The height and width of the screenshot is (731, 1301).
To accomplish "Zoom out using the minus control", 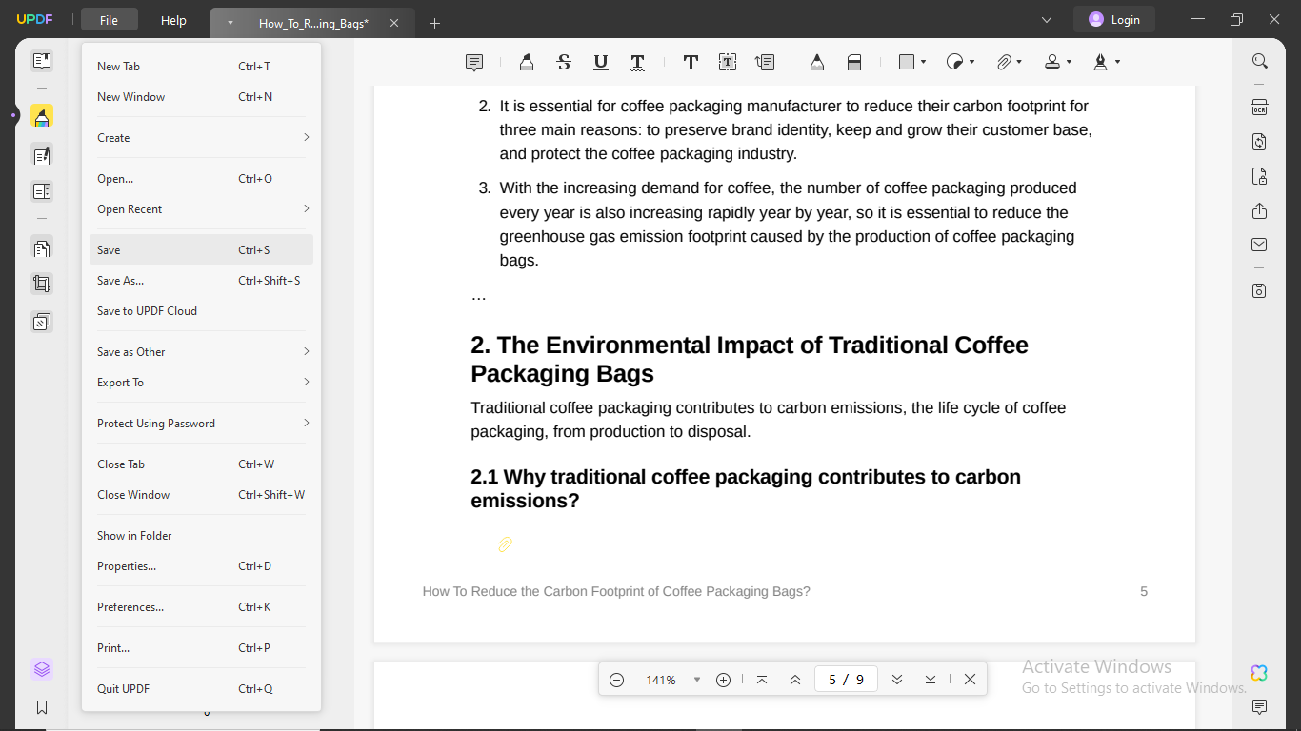I will (x=616, y=679).
